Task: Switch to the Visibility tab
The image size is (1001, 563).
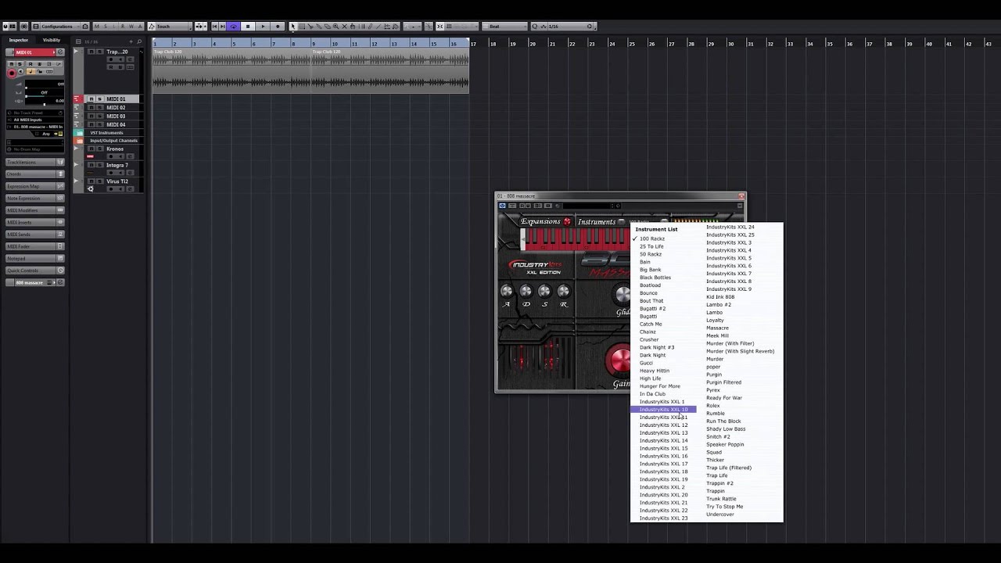Action: 52,40
